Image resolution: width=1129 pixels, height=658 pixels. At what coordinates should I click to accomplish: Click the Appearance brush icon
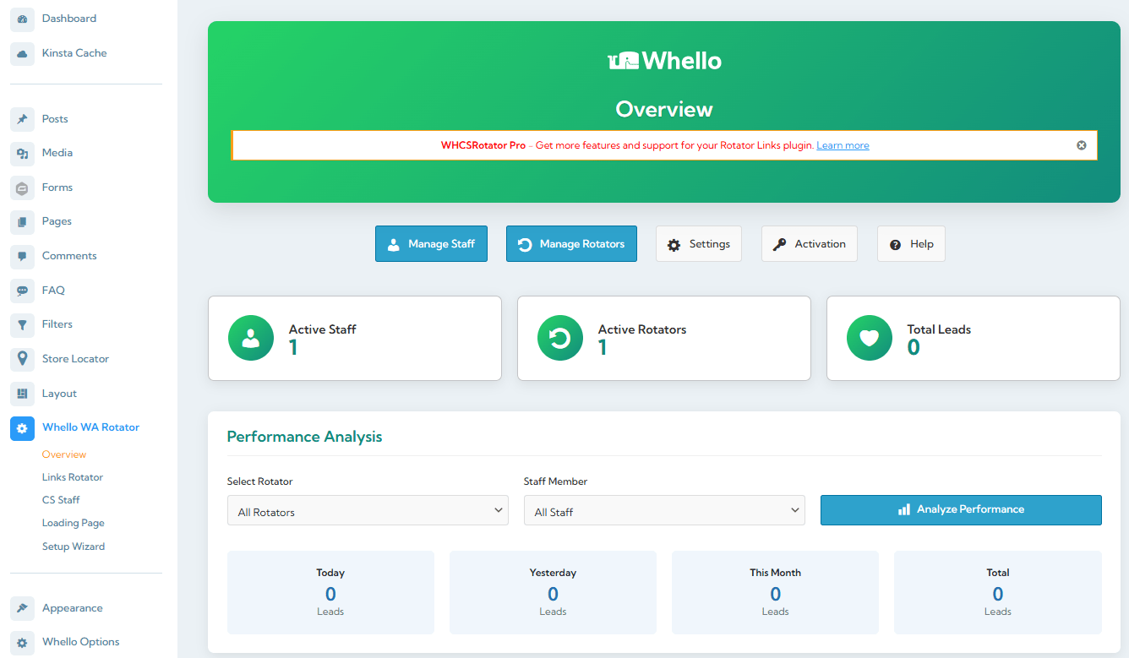point(23,608)
